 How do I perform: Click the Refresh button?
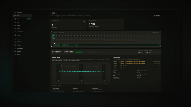click(x=157, y=15)
